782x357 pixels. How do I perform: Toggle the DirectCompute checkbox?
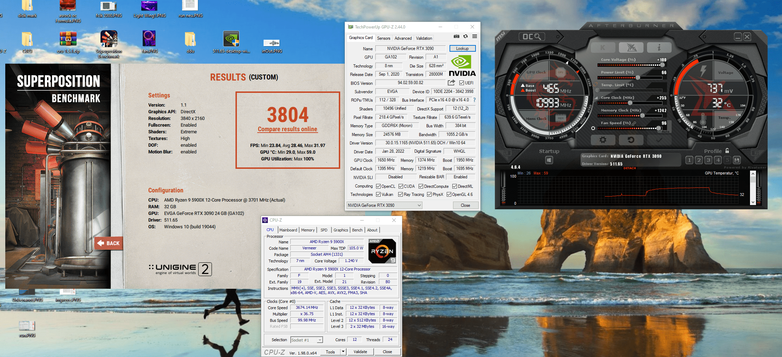click(421, 186)
